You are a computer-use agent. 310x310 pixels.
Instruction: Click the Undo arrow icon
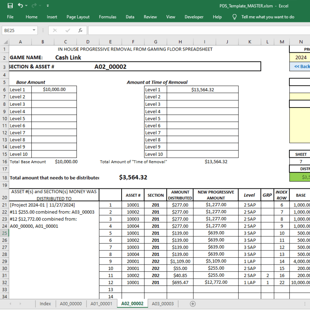20,6
